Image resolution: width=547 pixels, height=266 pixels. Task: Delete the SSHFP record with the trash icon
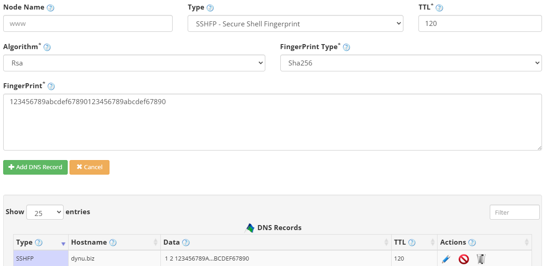pyautogui.click(x=481, y=259)
